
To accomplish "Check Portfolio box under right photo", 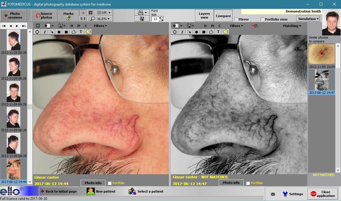I will 248,183.
